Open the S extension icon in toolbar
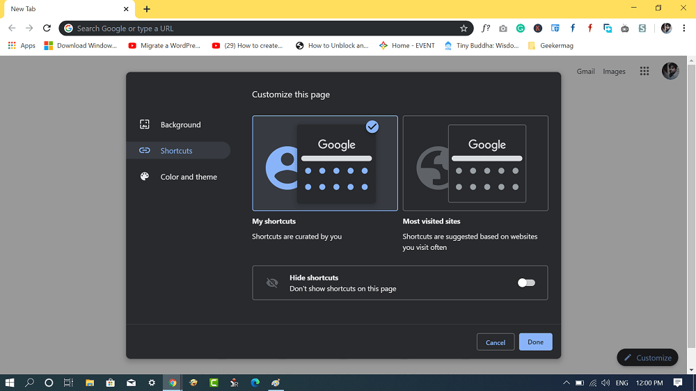696x391 pixels. [x=642, y=29]
